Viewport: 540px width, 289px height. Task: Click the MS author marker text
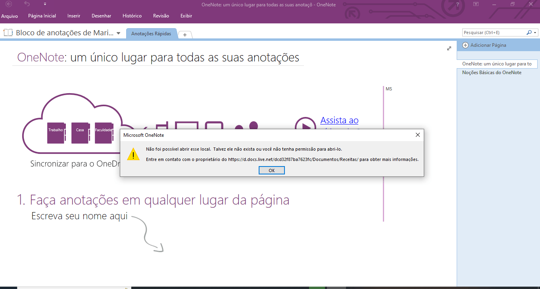click(x=389, y=89)
